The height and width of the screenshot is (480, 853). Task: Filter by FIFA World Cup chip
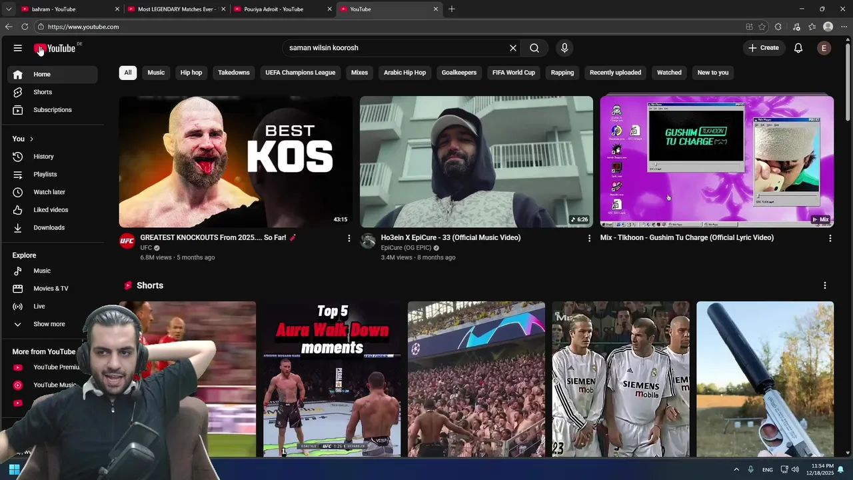pos(514,73)
